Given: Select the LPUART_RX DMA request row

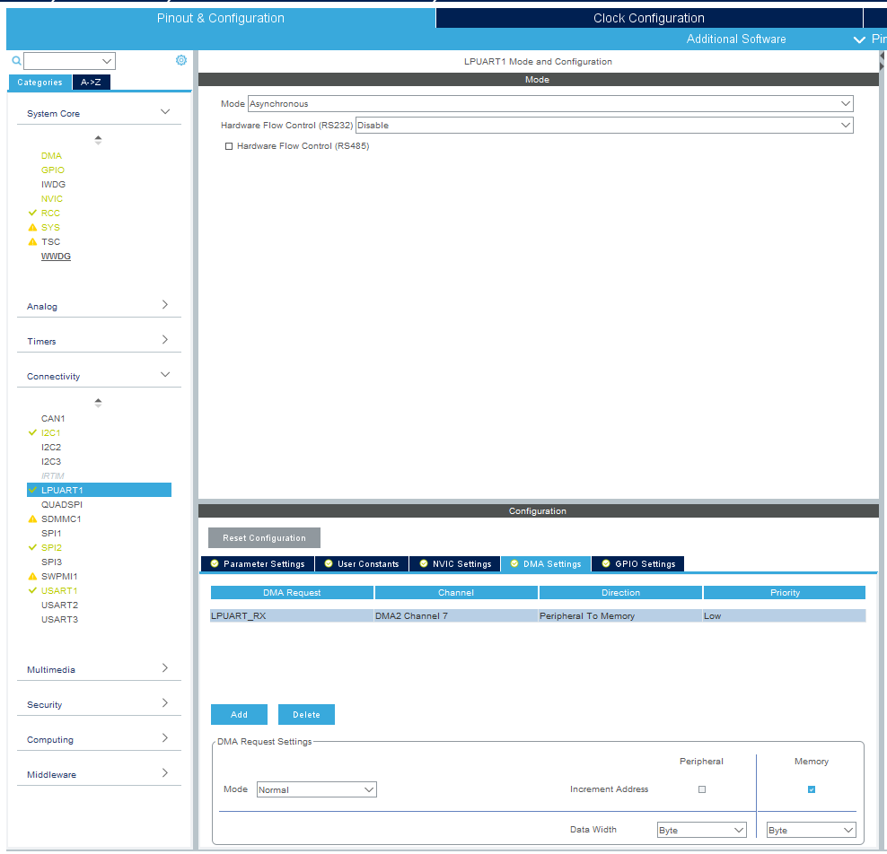Looking at the screenshot, I should (538, 615).
